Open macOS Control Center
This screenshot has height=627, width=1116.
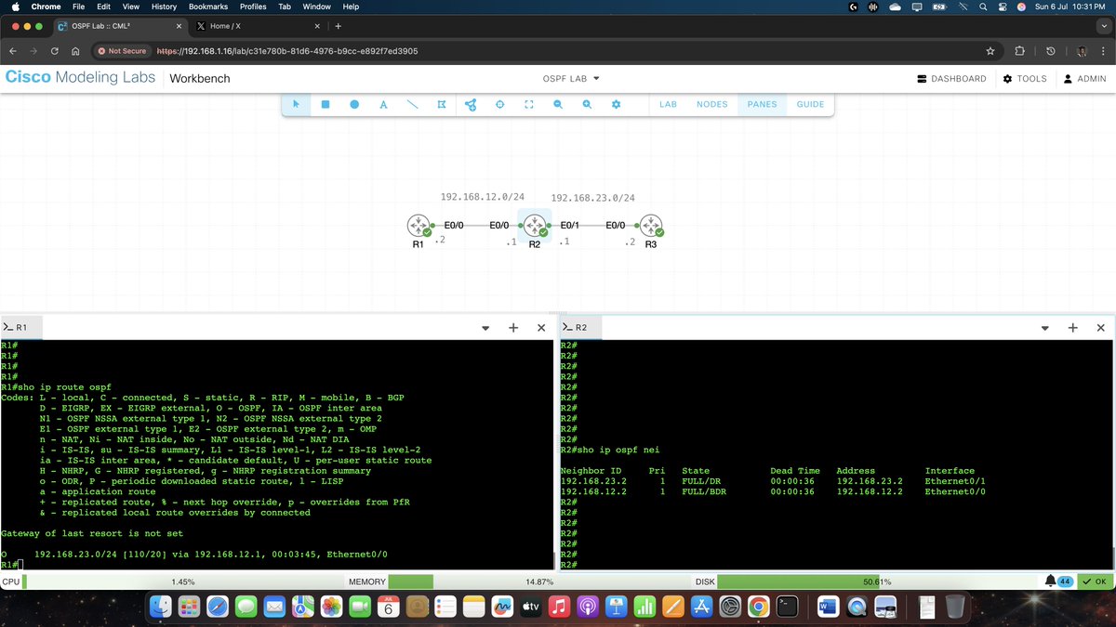pos(1002,7)
